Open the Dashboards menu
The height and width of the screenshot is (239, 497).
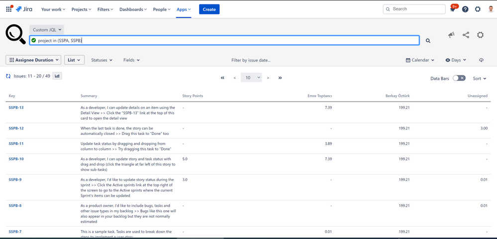point(133,9)
